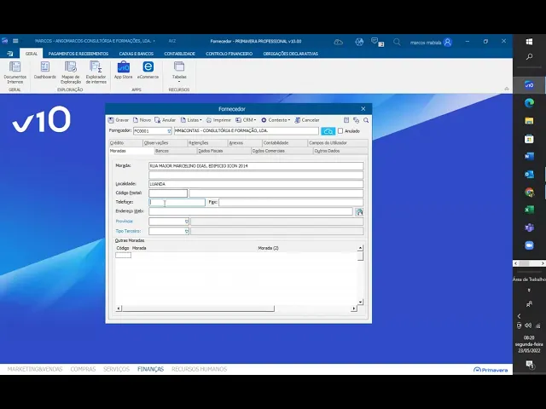Expand the Tipo Terceiro dropdown
The height and width of the screenshot is (409, 546).
186,231
